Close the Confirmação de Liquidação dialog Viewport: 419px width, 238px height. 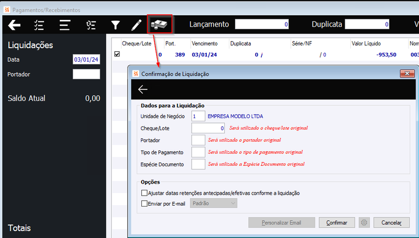click(x=407, y=73)
